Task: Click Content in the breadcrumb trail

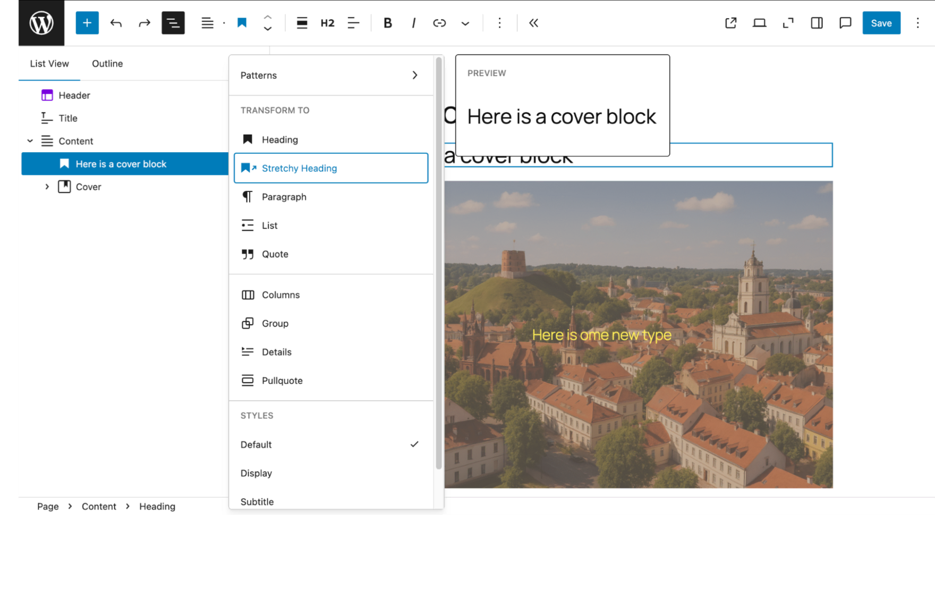Action: [99, 506]
